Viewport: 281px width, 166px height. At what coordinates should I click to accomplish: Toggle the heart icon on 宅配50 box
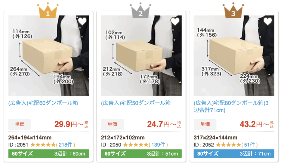tap(175, 21)
